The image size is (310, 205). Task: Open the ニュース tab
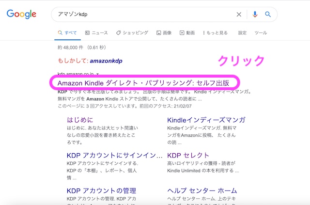[96, 33]
